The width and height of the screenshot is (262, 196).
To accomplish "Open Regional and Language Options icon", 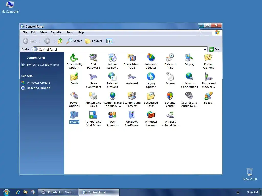I will [113, 100].
